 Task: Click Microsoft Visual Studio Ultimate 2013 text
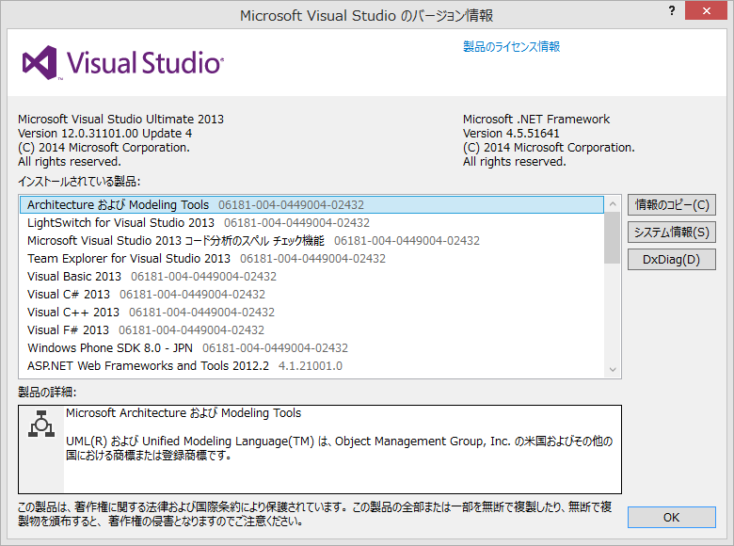[x=120, y=119]
